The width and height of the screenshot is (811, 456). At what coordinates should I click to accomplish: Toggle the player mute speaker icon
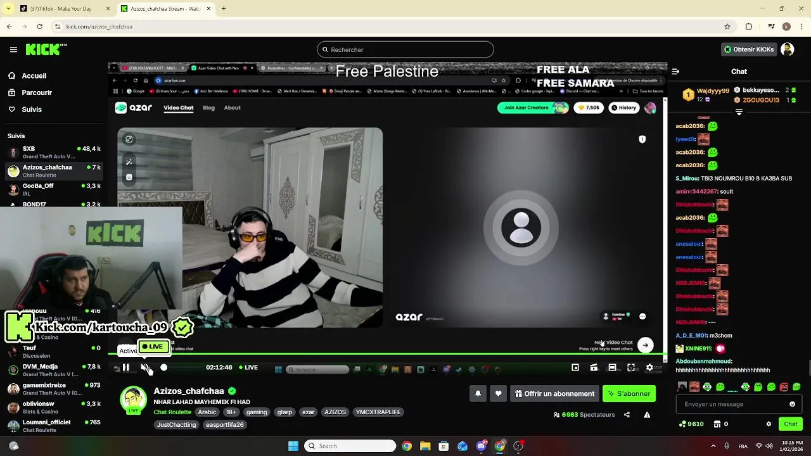tap(145, 367)
